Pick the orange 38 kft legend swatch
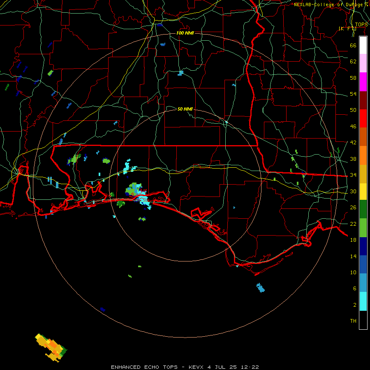 [x=363, y=155]
